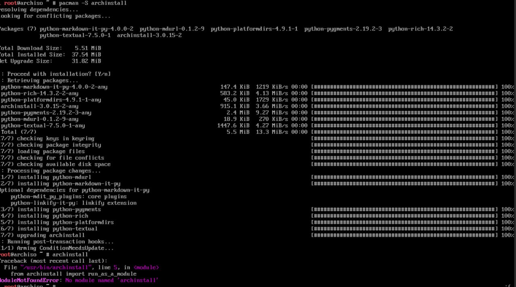Select the python-linkify-it-py optional dependency line
516x287 pixels.
(73, 203)
